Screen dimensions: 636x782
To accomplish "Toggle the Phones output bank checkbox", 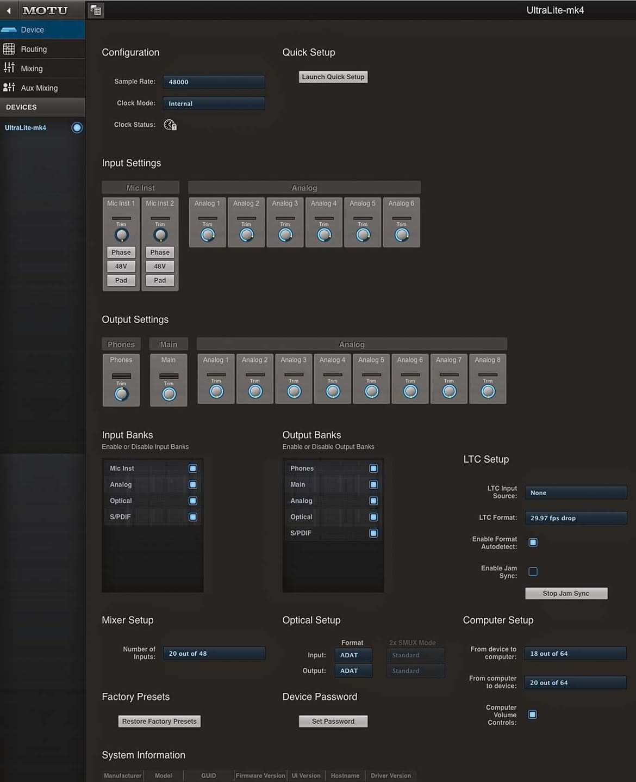I will coord(373,469).
